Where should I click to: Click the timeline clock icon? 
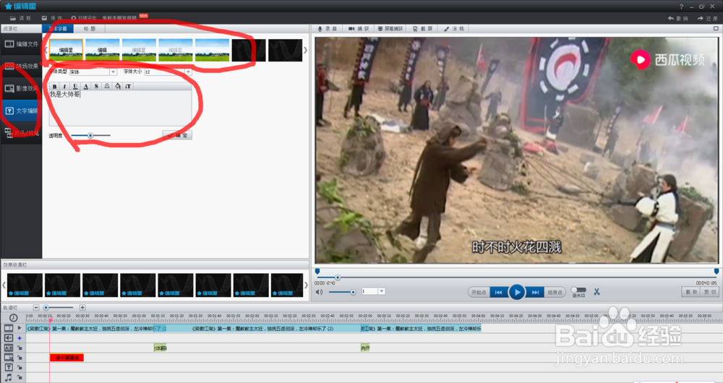pos(13,317)
